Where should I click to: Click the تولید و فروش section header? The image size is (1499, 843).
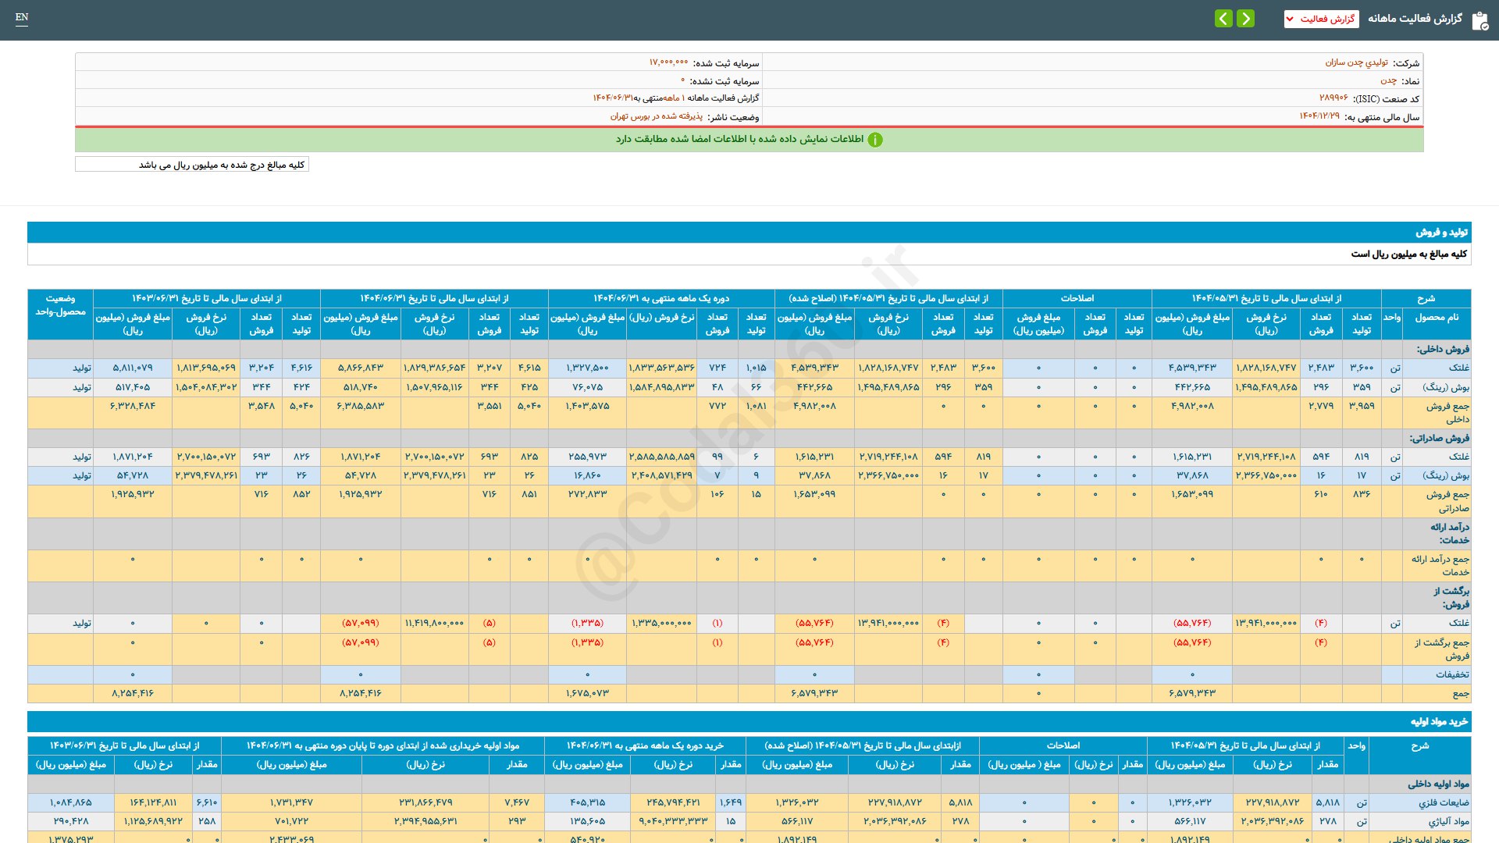[1441, 232]
